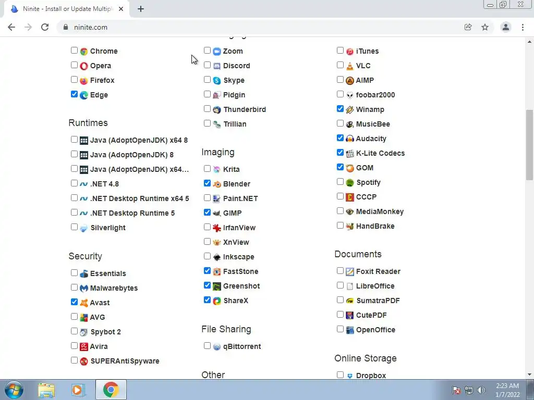Click the Skype app icon
The image size is (534, 400).
tap(217, 81)
